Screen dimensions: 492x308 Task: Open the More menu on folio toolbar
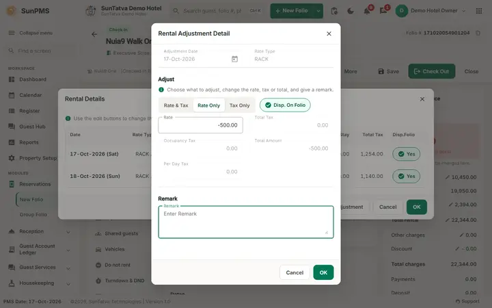pyautogui.click(x=351, y=71)
